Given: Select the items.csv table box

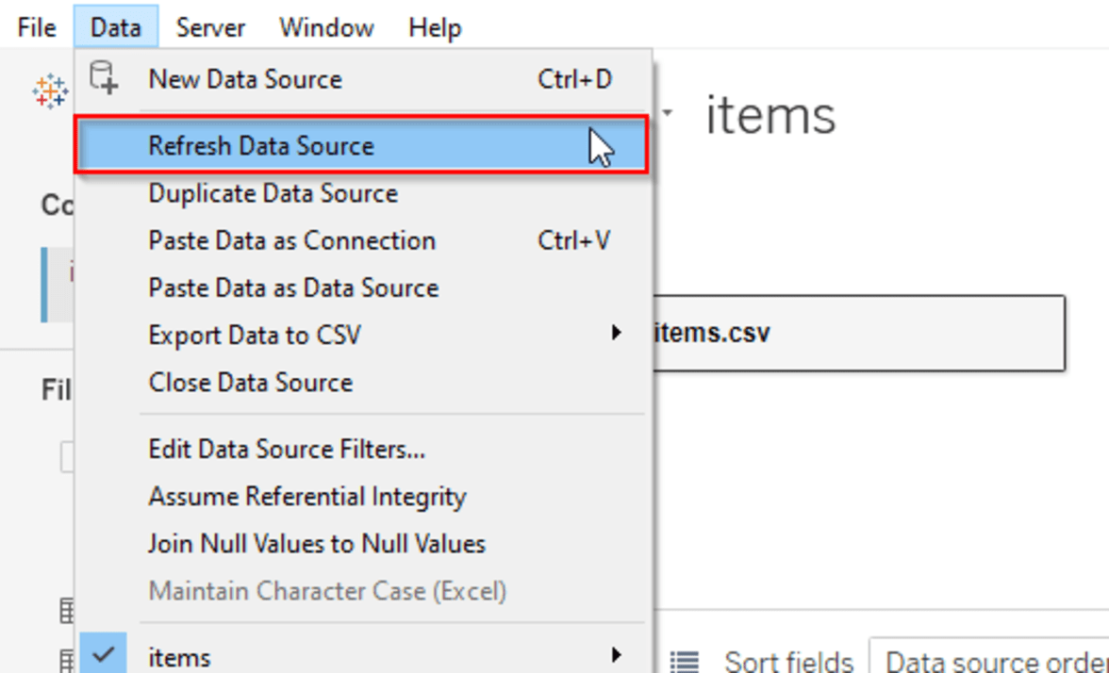Looking at the screenshot, I should 858,333.
